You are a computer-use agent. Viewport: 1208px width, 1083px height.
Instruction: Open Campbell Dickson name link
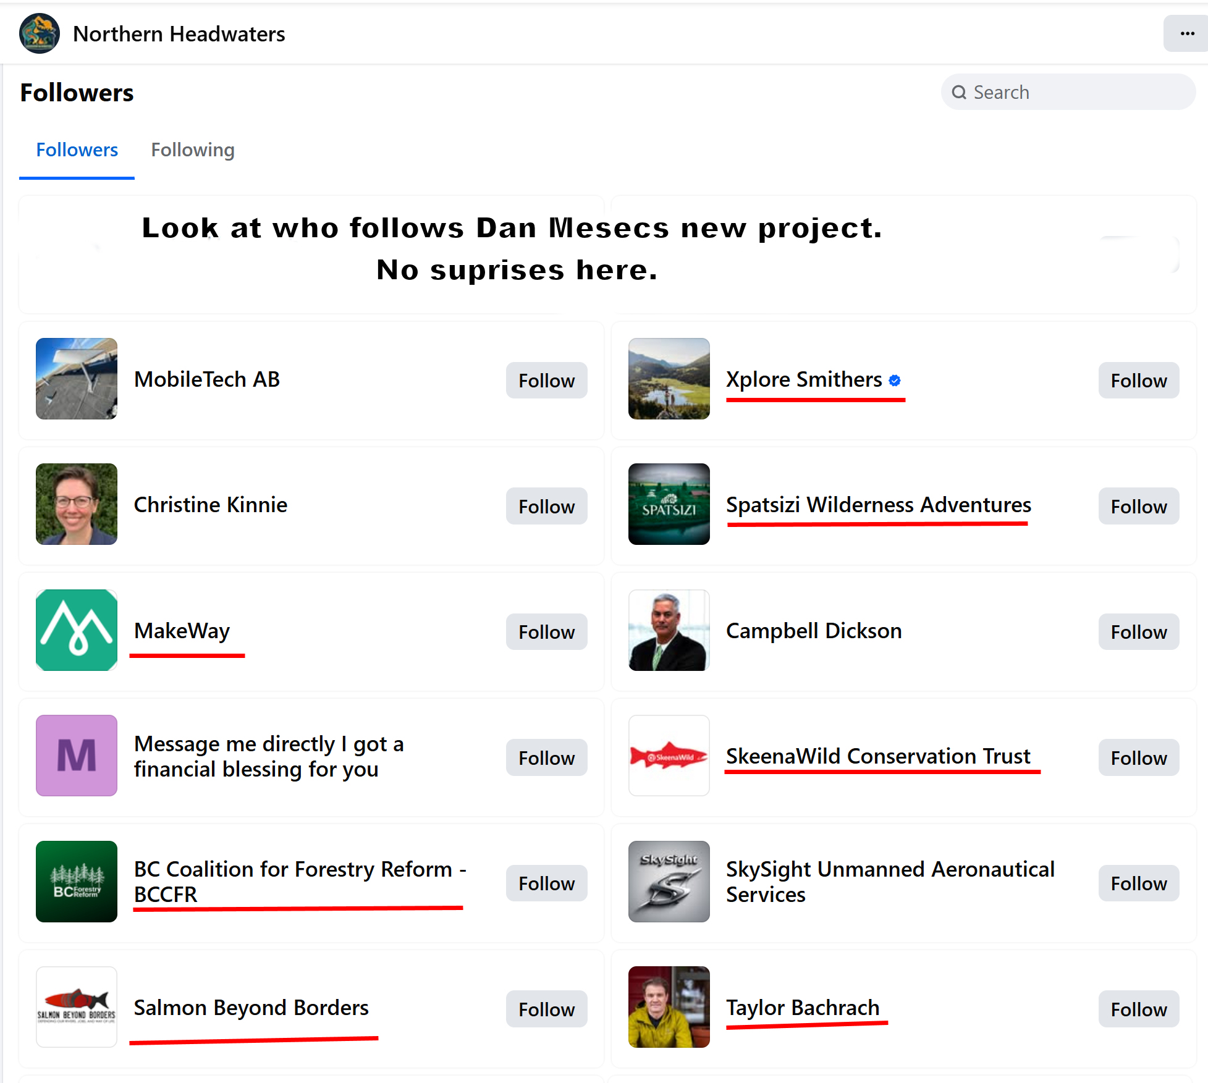tap(814, 631)
